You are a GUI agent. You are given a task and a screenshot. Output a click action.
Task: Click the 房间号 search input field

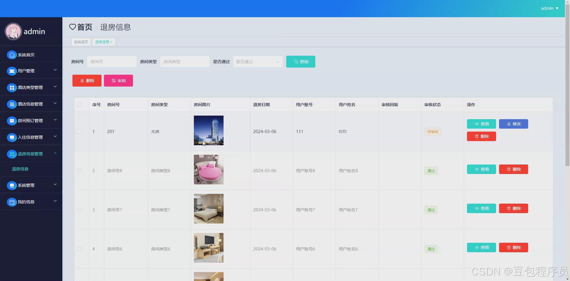(112, 62)
